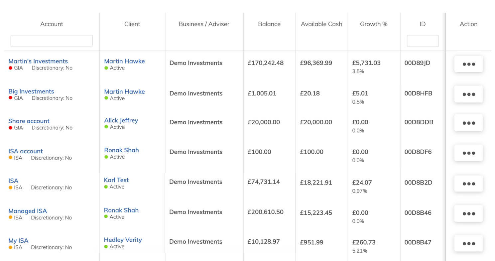Open the Share account details
495x261 pixels.
[29, 121]
